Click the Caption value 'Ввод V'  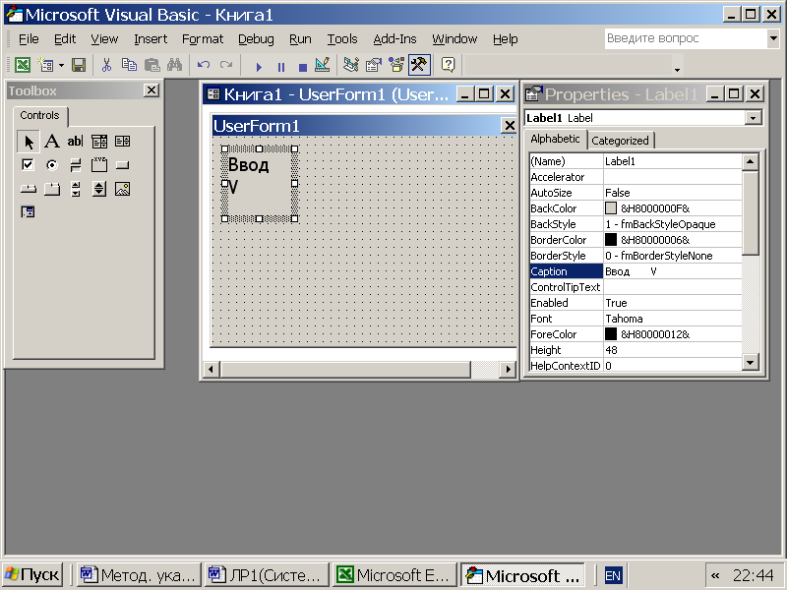[673, 271]
